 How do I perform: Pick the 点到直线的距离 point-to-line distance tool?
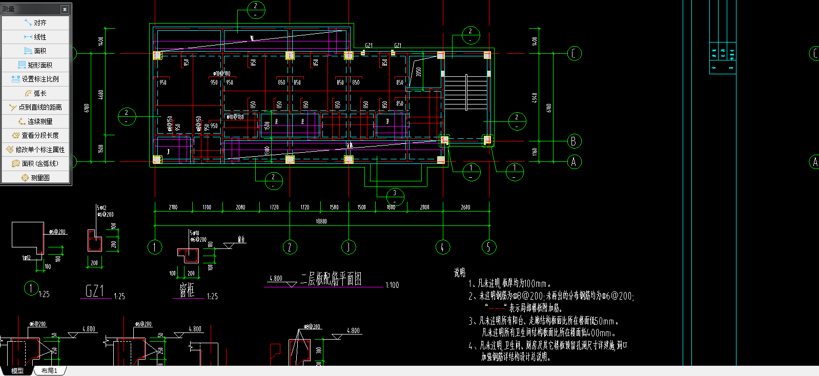point(35,107)
